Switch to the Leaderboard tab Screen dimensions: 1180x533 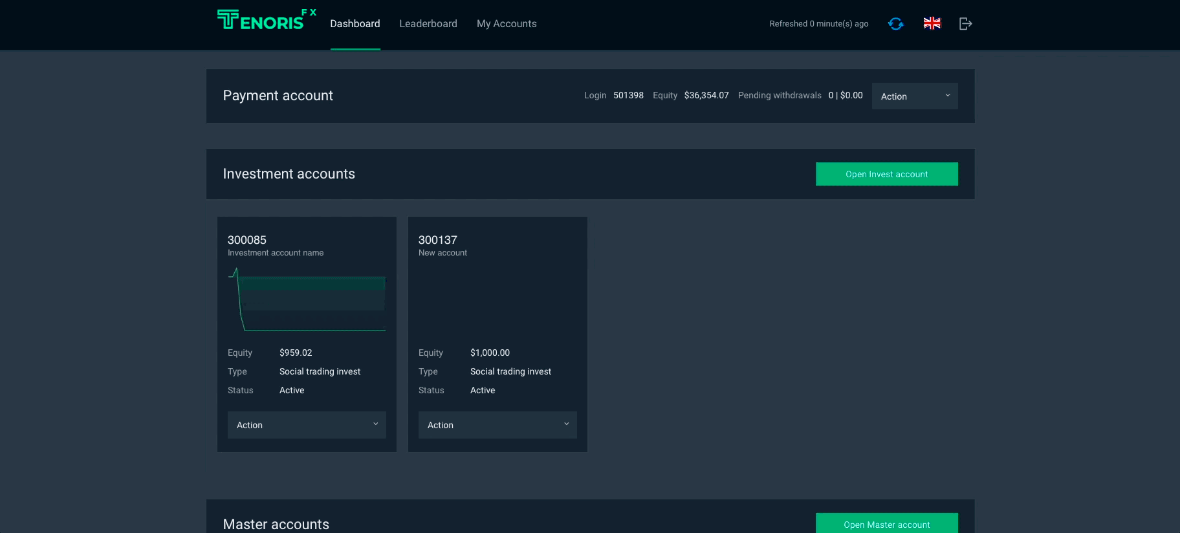428,24
